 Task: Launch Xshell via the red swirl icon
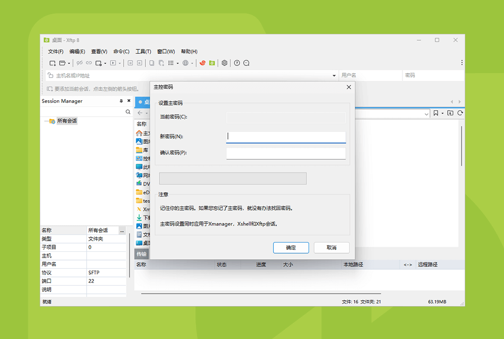pos(203,63)
